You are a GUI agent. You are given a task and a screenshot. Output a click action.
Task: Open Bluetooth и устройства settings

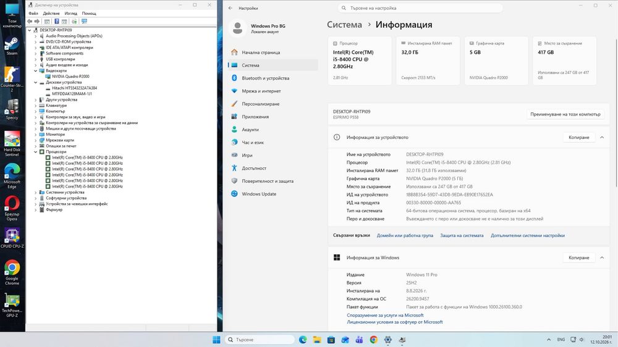tap(273, 78)
